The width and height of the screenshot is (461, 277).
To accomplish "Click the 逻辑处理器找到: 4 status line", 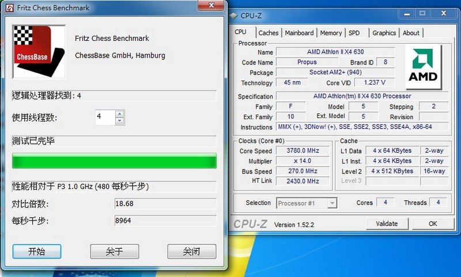I will point(114,96).
